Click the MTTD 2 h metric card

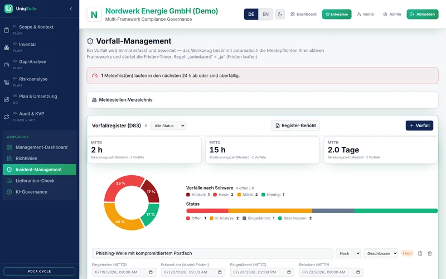click(144, 150)
